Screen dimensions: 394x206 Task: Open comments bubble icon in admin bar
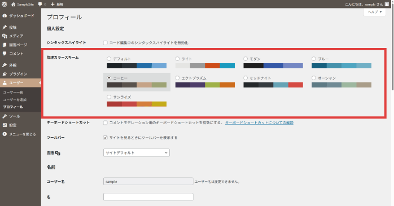click(x=40, y=5)
